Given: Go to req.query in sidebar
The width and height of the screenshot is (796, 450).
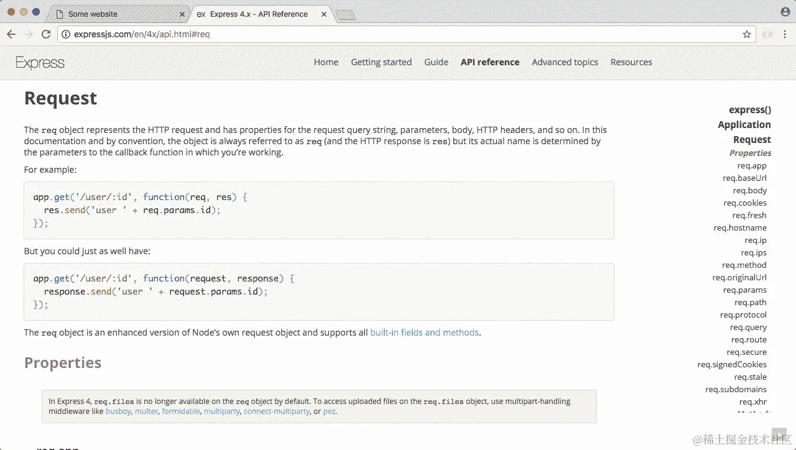Looking at the screenshot, I should pyautogui.click(x=748, y=328).
